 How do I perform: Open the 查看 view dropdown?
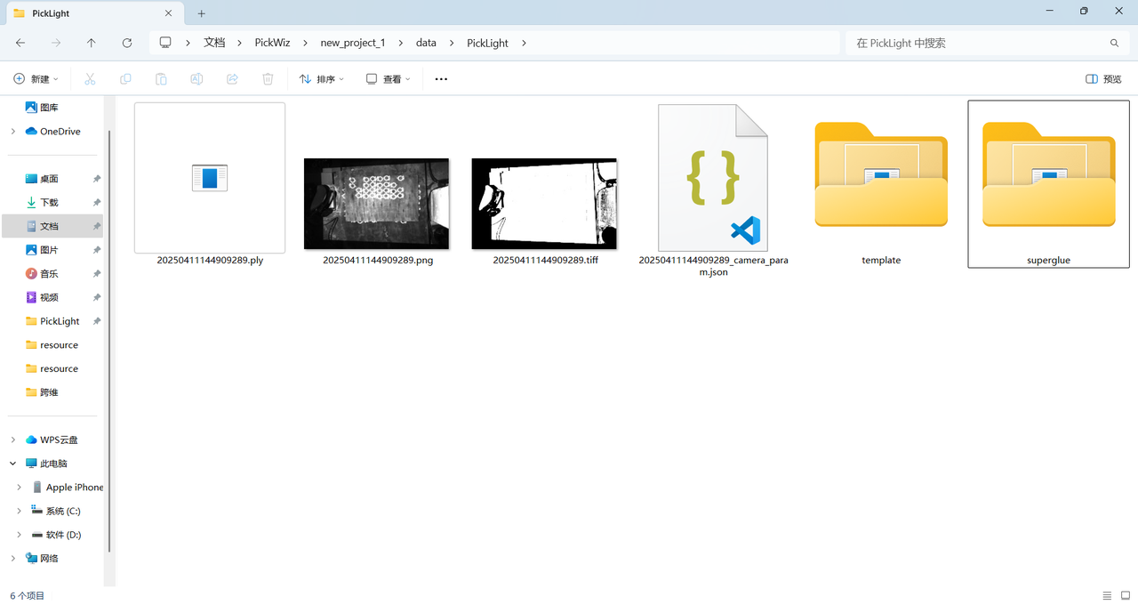point(389,79)
